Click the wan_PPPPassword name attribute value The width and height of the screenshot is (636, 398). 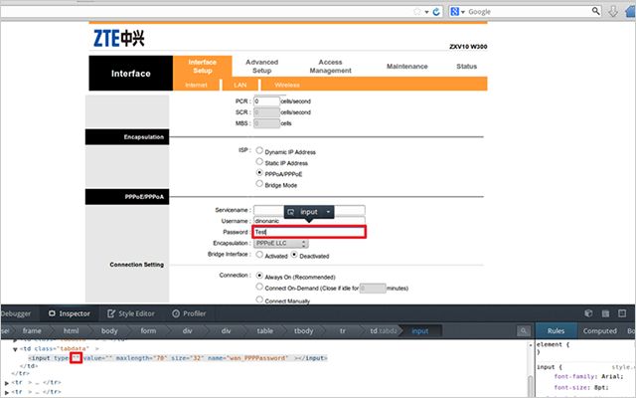(x=258, y=358)
